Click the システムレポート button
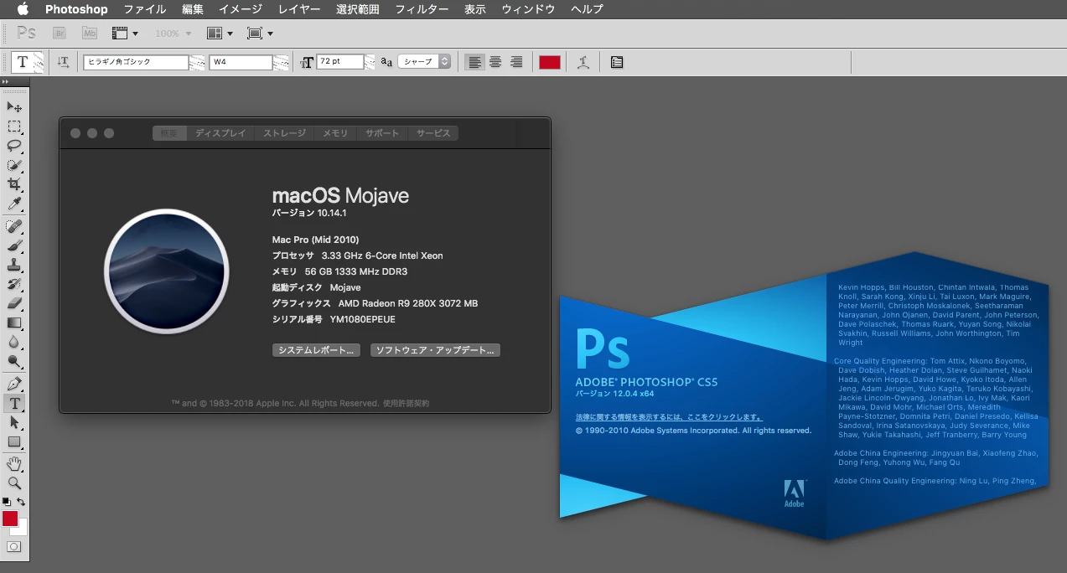This screenshot has height=573, width=1067. point(317,350)
